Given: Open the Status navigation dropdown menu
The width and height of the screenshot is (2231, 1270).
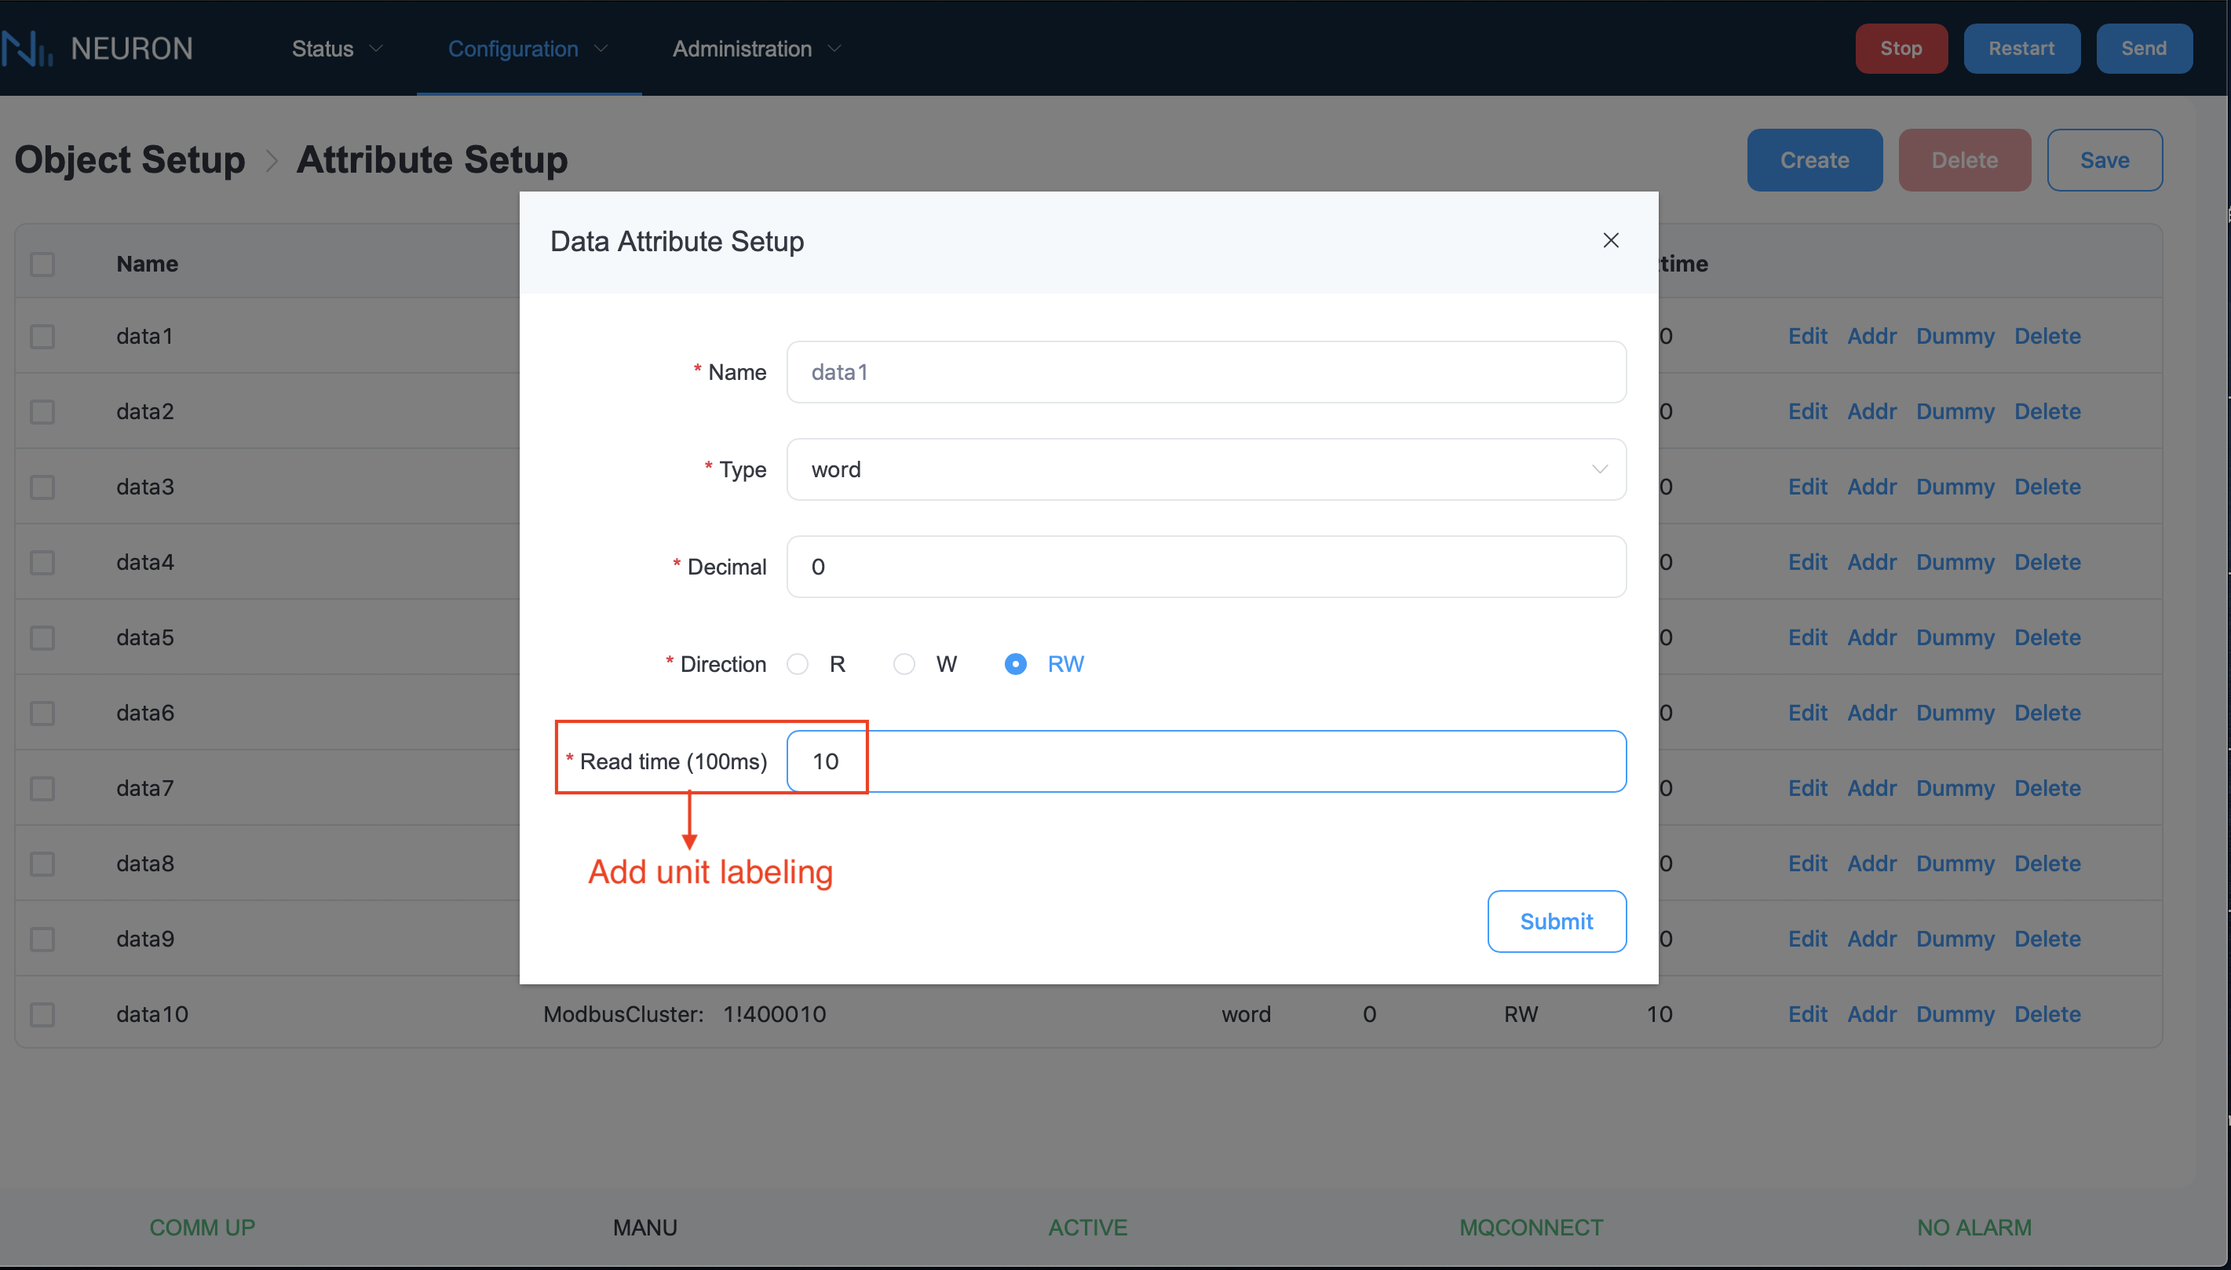Looking at the screenshot, I should click(x=335, y=48).
